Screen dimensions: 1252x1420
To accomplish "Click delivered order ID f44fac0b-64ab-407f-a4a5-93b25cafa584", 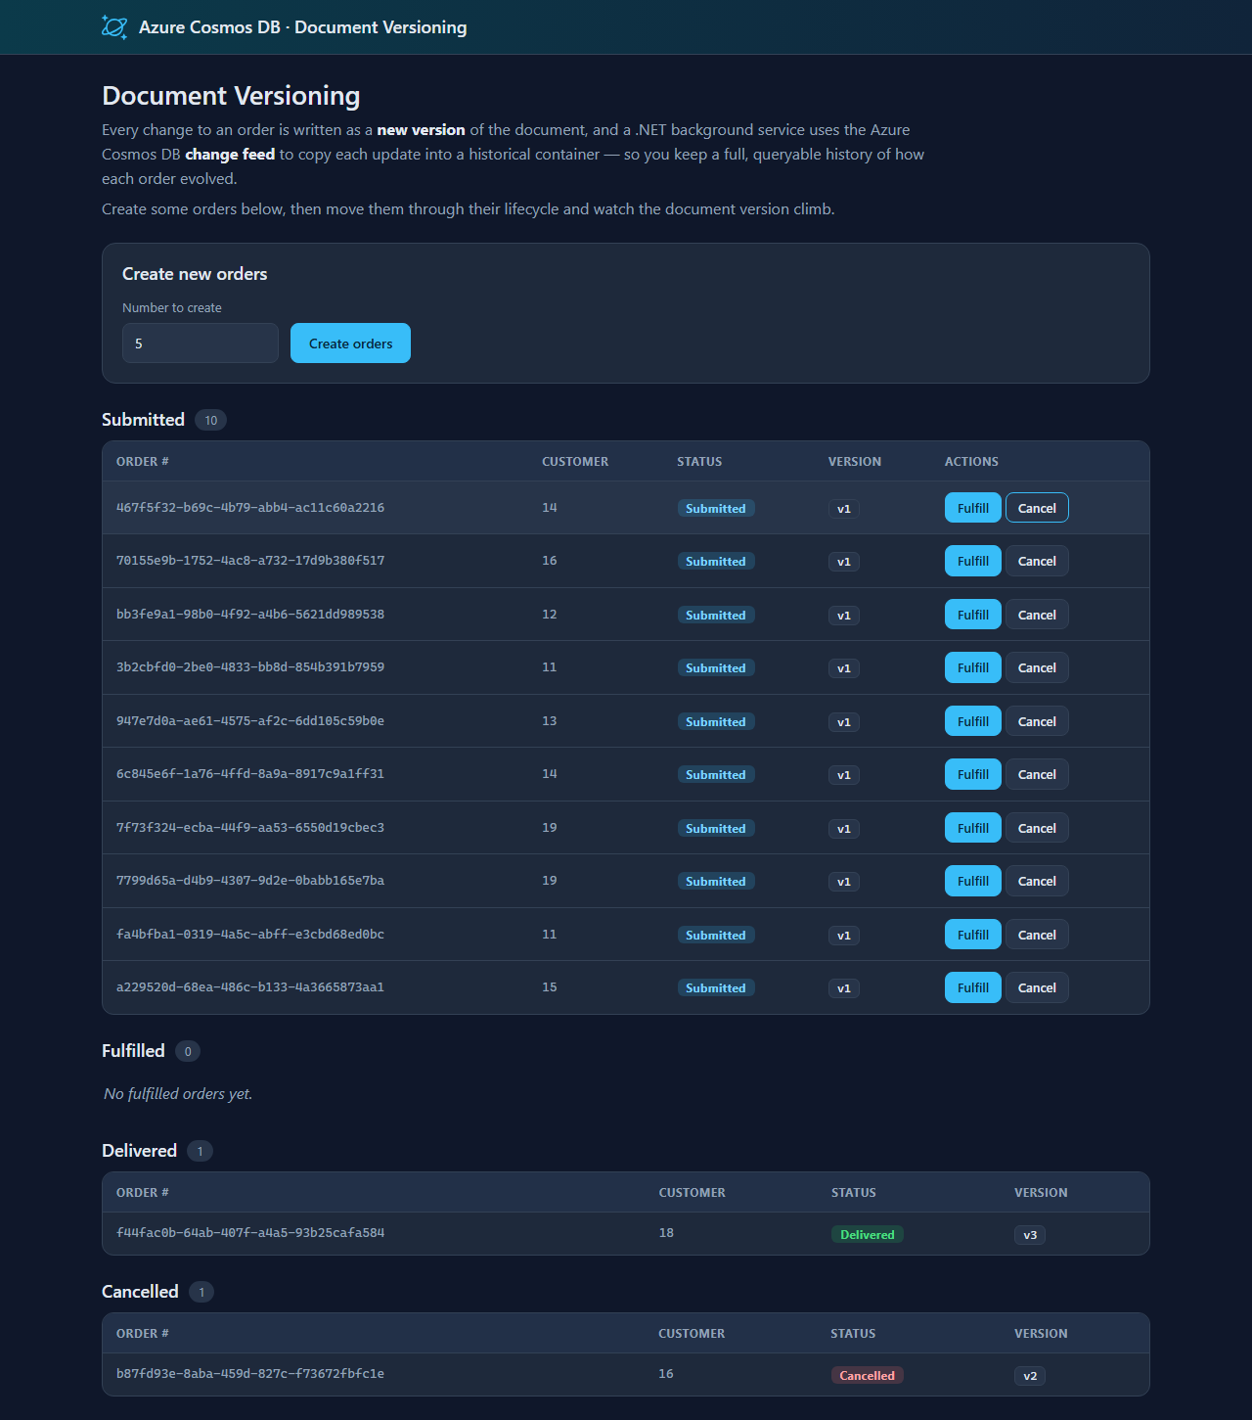I will (250, 1233).
